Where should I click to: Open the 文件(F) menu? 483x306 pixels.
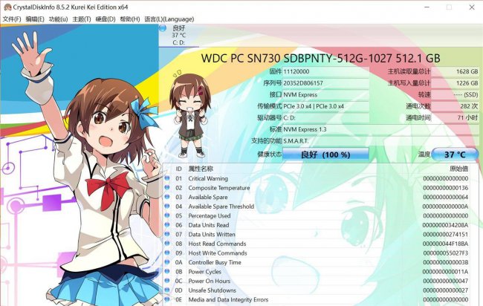(x=12, y=19)
